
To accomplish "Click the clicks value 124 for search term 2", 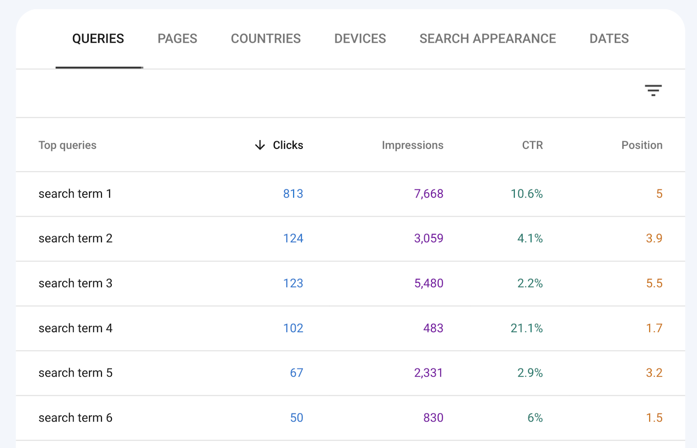I will point(293,239).
